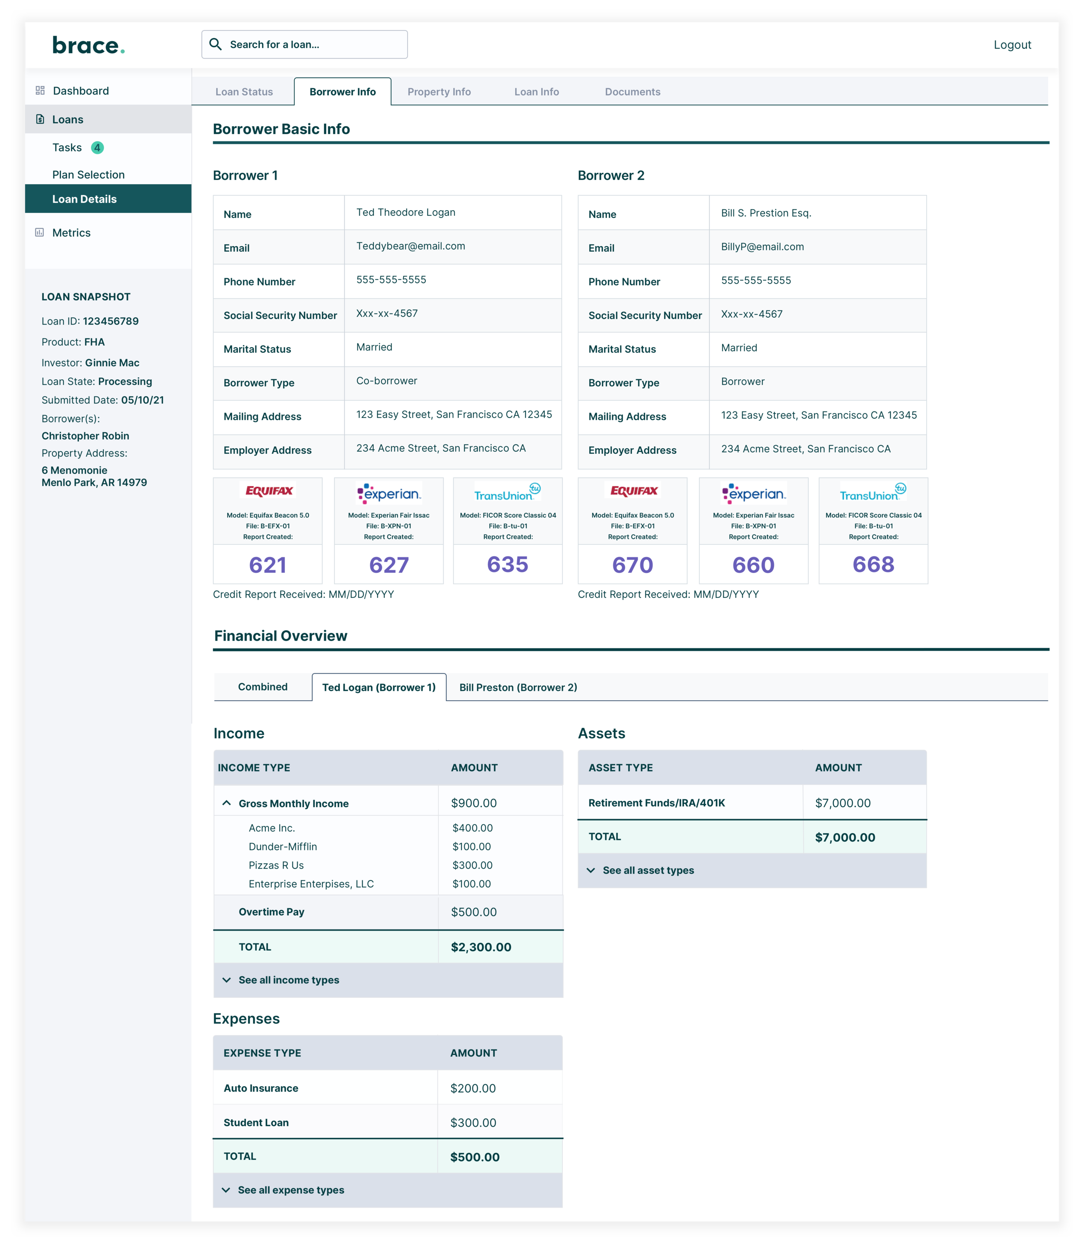Click Borrower 1 Equifax logo
This screenshot has width=1084, height=1248.
click(x=268, y=491)
